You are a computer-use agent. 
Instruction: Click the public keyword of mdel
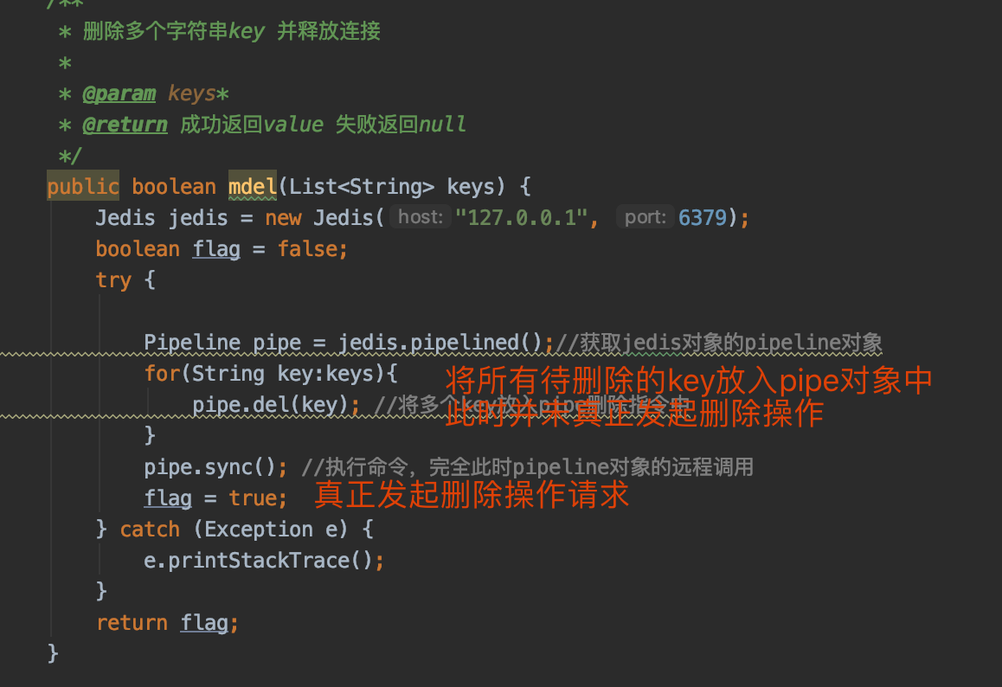[83, 187]
